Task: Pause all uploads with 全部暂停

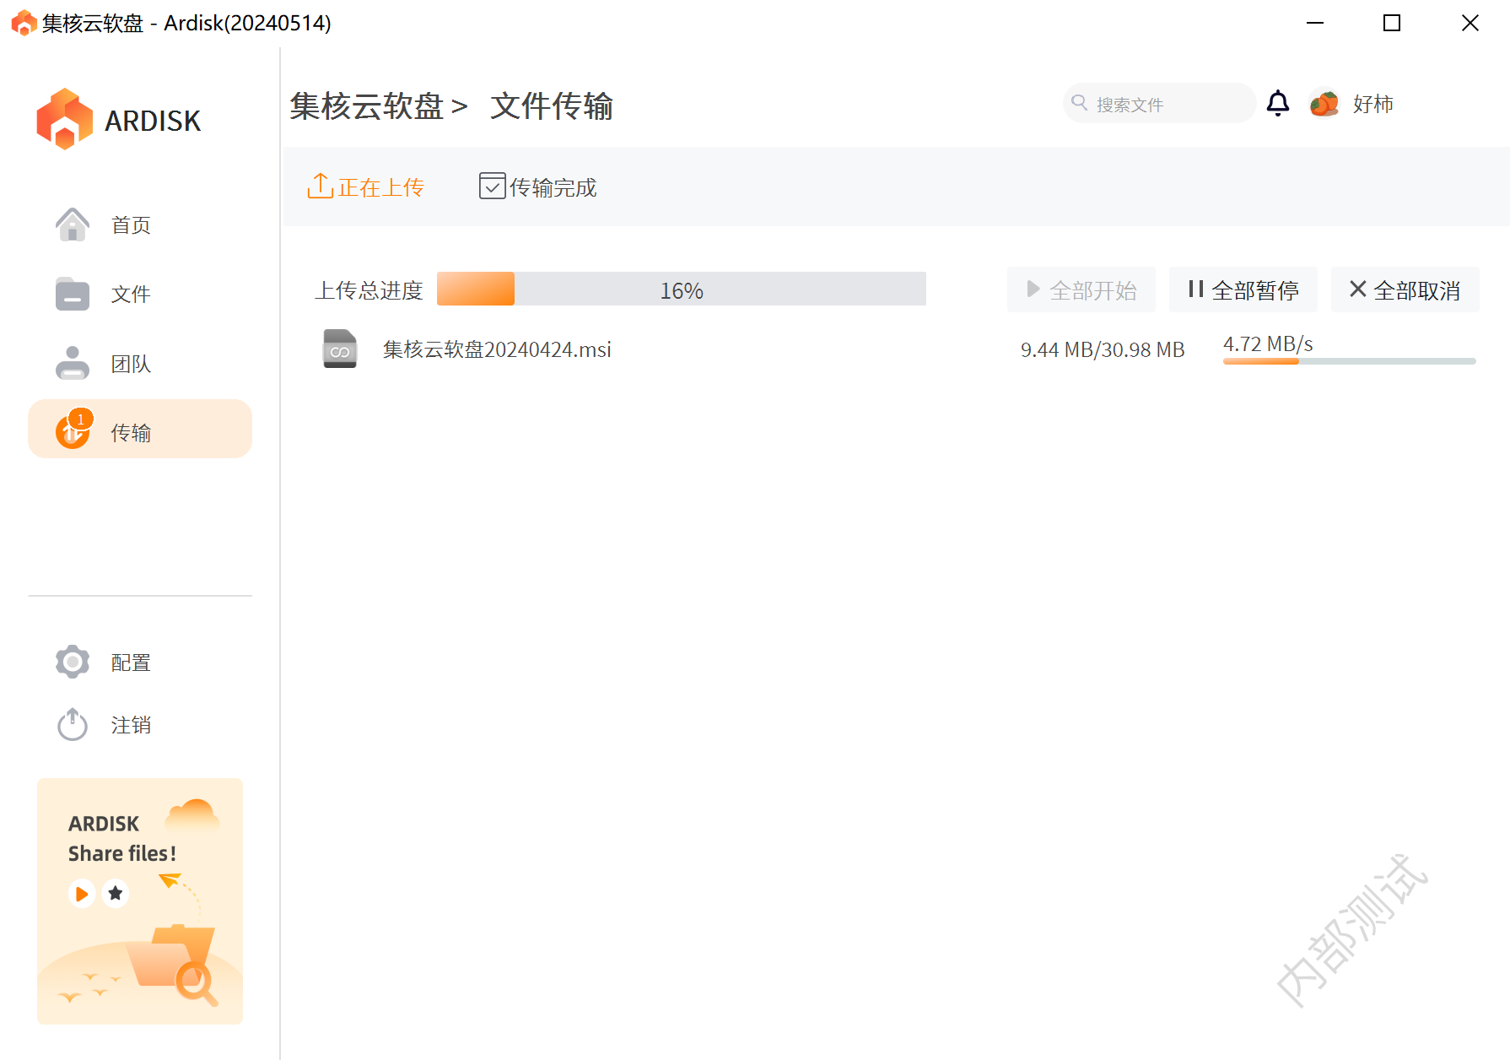Action: tap(1243, 289)
